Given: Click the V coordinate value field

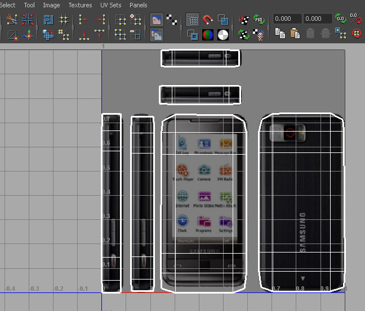Looking at the screenshot, I should pos(318,19).
